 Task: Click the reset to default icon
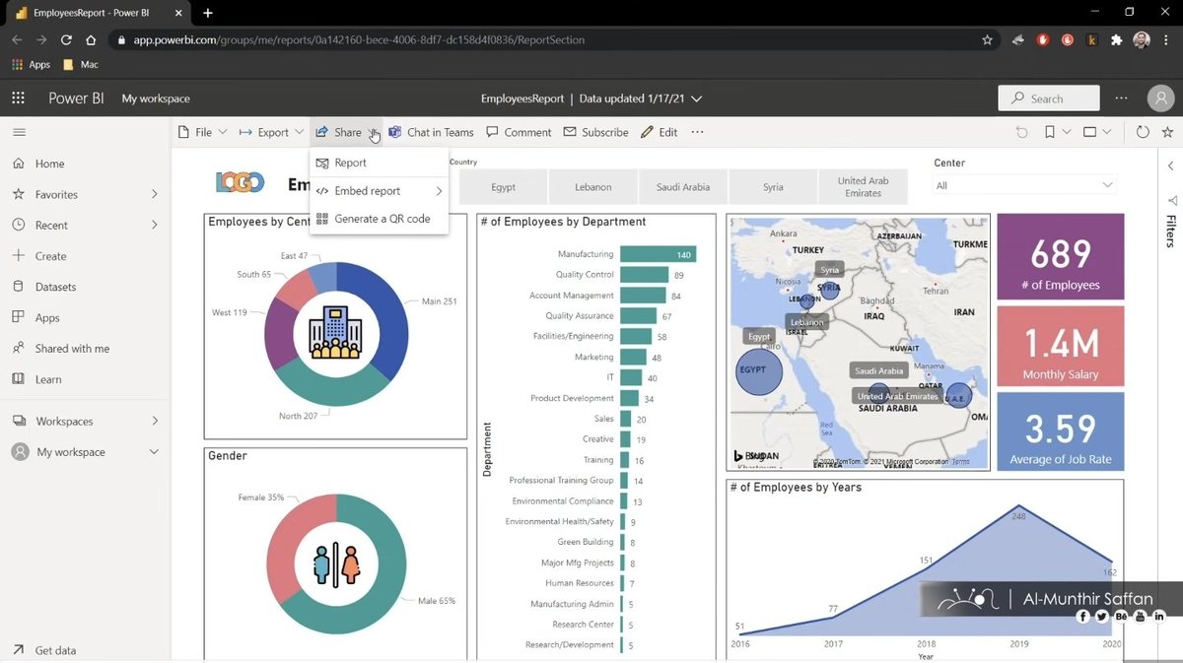click(x=1021, y=132)
